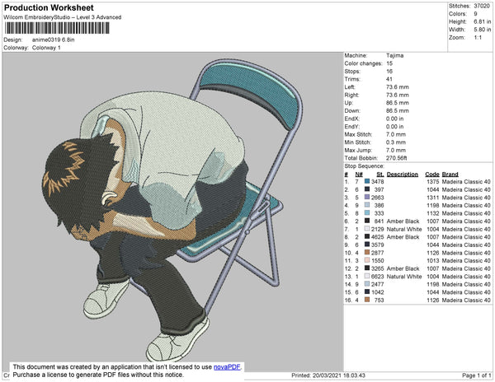The height and width of the screenshot is (382, 495).
Task: Click the pale pink swatch for stop 11
Action: click(367, 260)
